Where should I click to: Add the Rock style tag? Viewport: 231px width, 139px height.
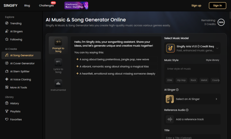(193, 80)
